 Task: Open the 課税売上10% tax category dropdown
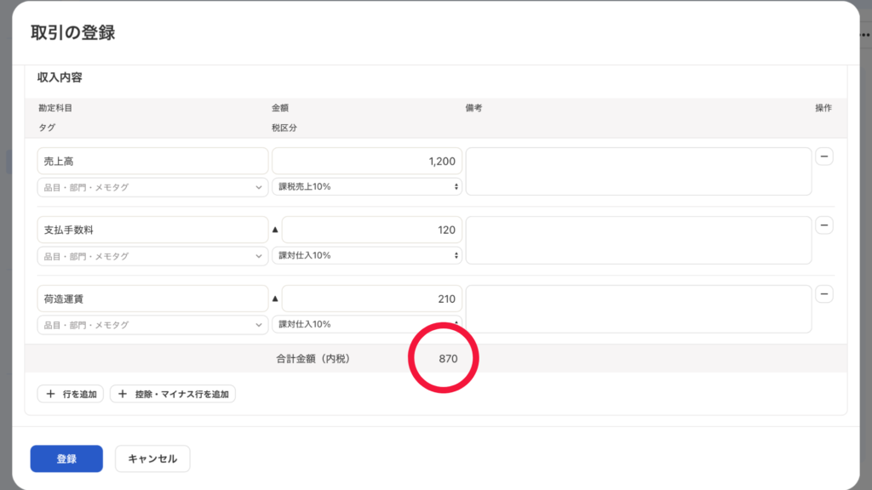367,187
